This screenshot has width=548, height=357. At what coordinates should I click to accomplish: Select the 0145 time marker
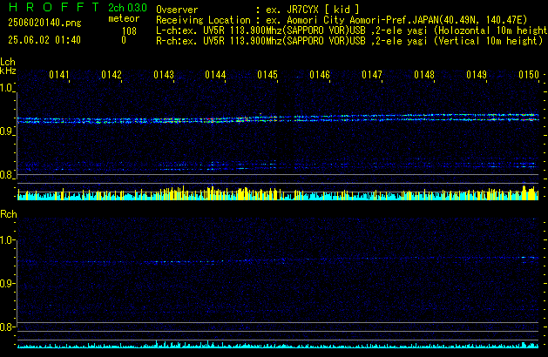[267, 75]
